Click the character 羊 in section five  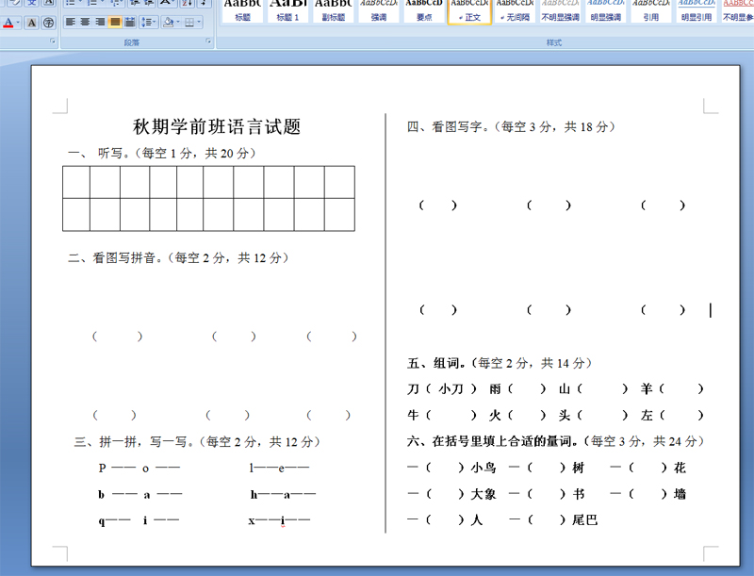647,389
